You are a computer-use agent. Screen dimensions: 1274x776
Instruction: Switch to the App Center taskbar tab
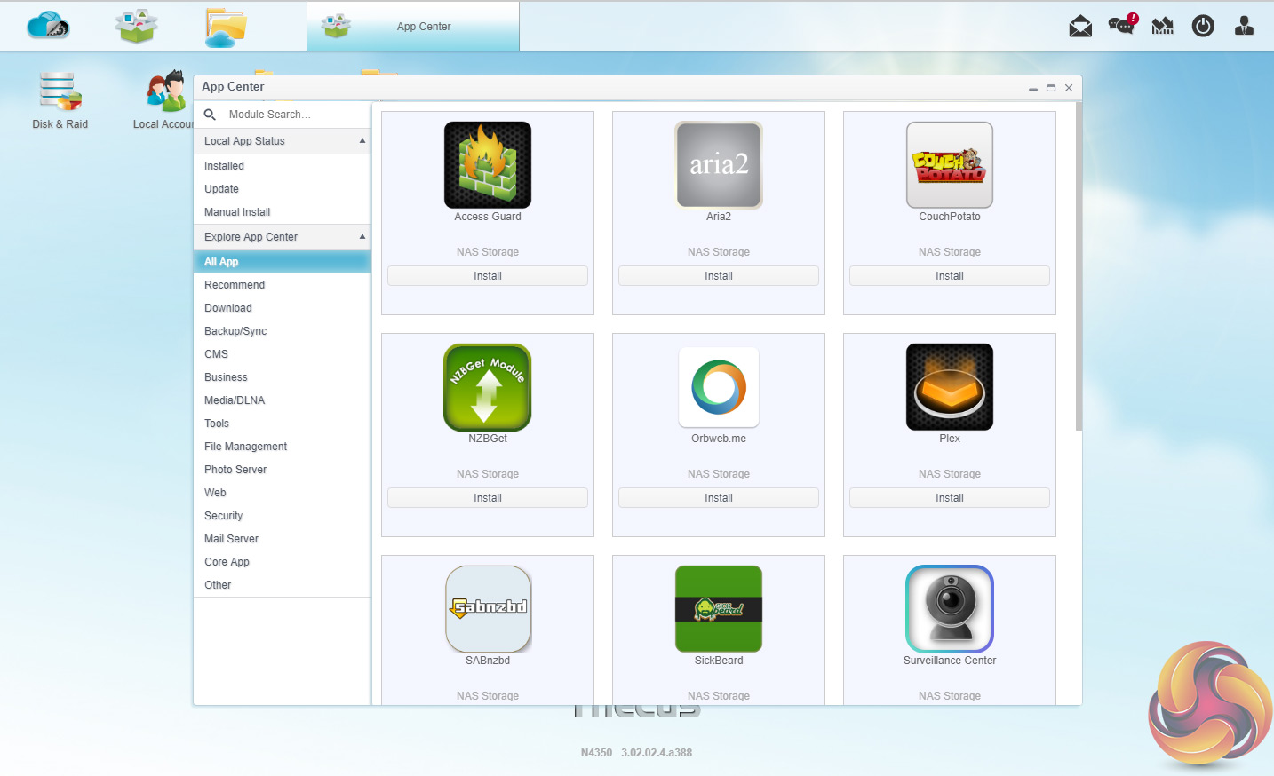(x=413, y=27)
